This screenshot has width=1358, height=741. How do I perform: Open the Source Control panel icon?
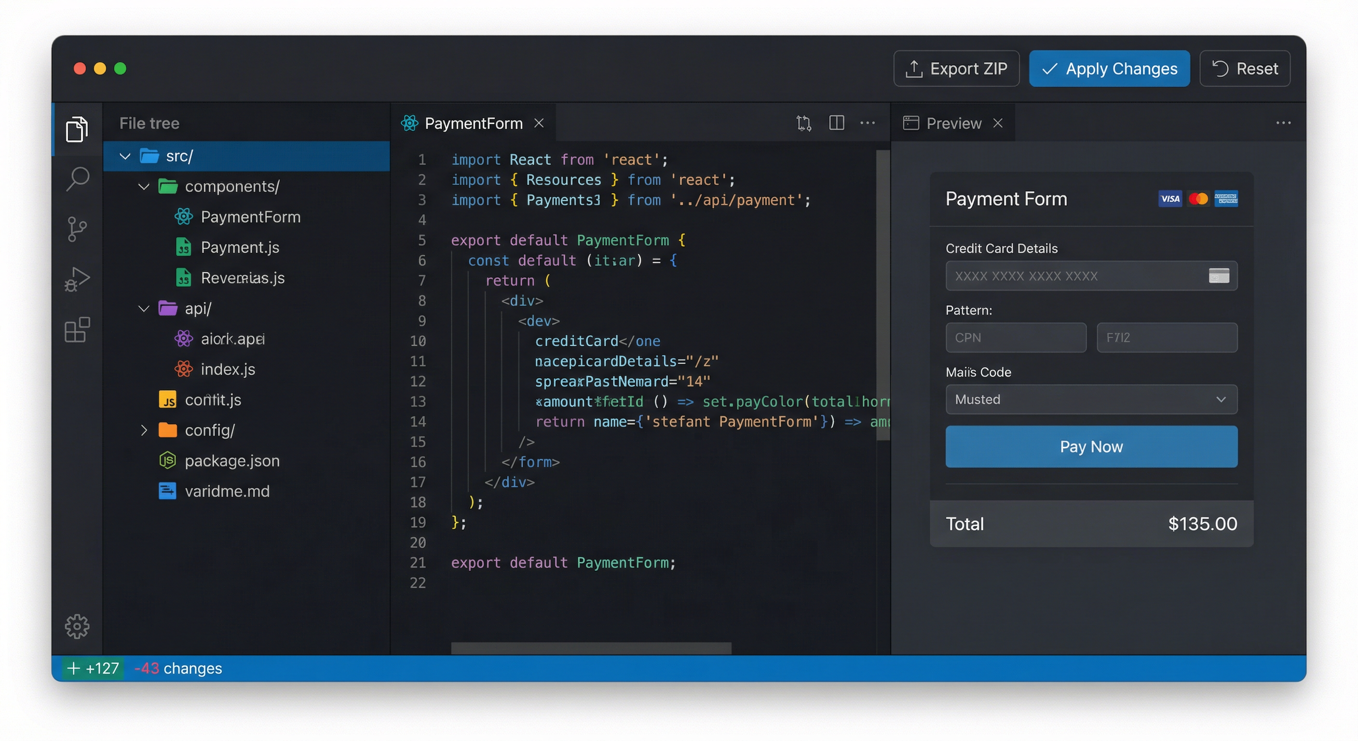(78, 229)
